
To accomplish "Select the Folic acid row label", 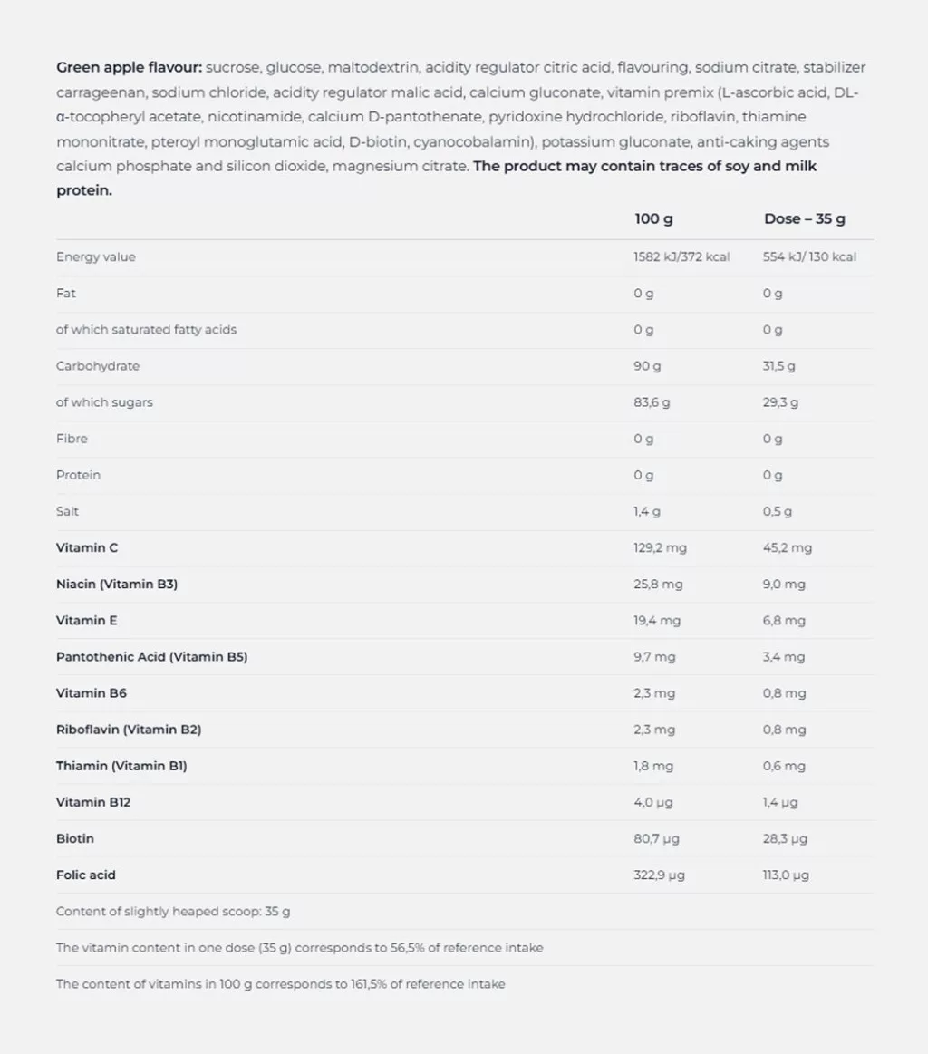I will click(x=86, y=875).
